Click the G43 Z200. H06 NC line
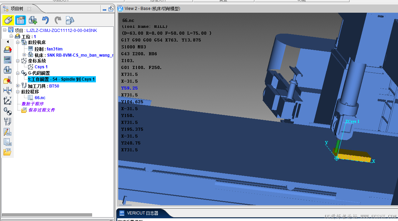Screen dimensions: 398x221 [x=139, y=54]
